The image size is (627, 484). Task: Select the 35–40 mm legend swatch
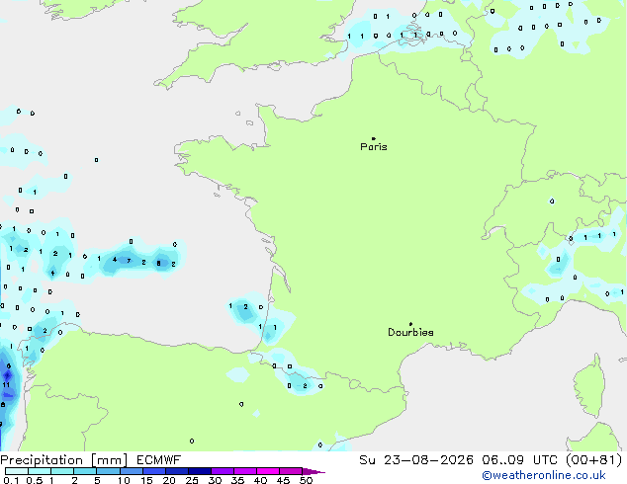click(x=244, y=471)
